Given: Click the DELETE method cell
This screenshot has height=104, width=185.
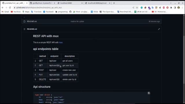Looking at the screenshot, I should tap(42, 79).
